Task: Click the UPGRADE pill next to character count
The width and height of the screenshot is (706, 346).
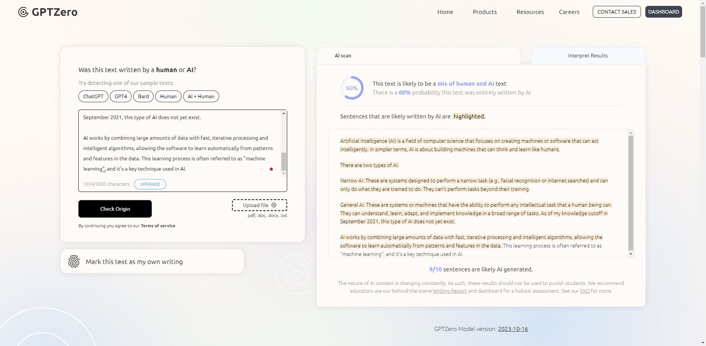Action: [150, 184]
